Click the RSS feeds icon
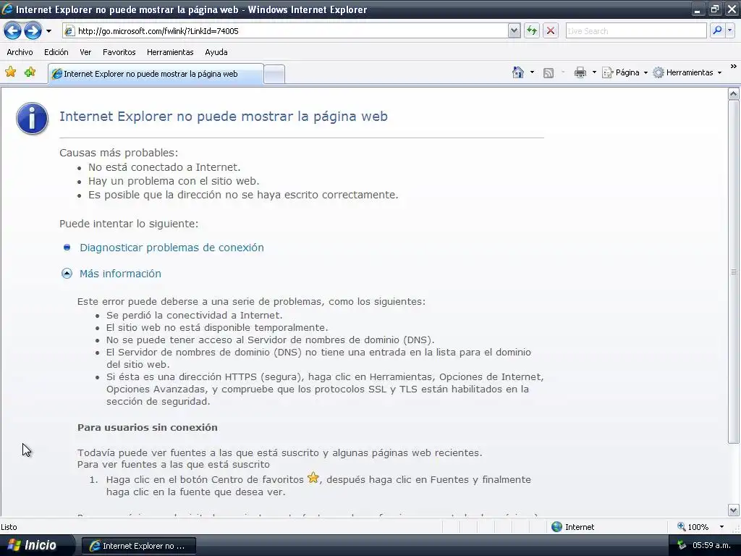Screen dimensions: 741x556 pyautogui.click(x=549, y=73)
